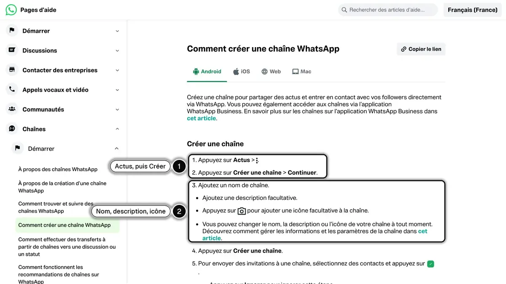Click the Android robot icon
The width and height of the screenshot is (506, 284).
(x=196, y=72)
